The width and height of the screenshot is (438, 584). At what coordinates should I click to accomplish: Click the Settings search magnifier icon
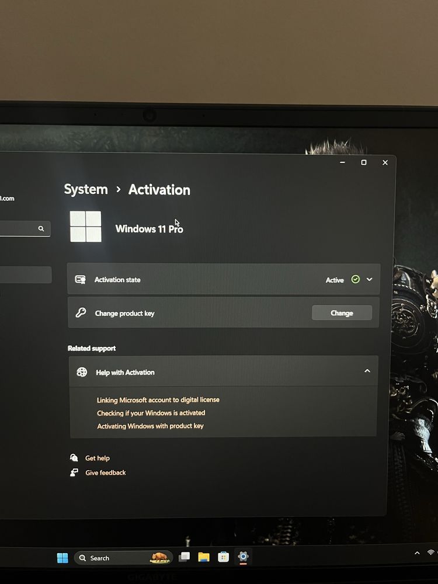[x=41, y=228]
